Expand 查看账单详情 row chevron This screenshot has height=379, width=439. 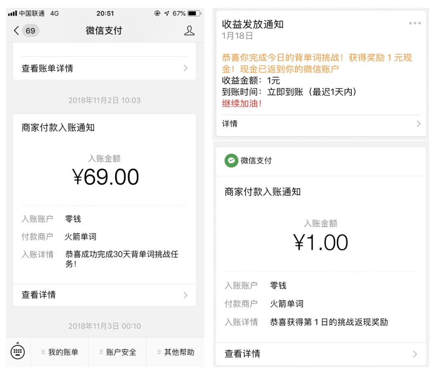tap(186, 68)
